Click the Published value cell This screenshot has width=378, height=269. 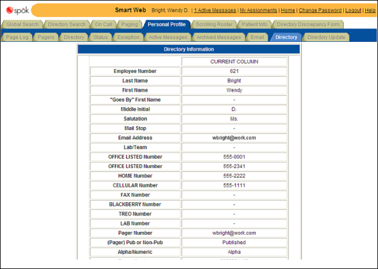tap(234, 242)
